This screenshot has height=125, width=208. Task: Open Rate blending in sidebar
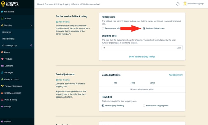click(8, 39)
